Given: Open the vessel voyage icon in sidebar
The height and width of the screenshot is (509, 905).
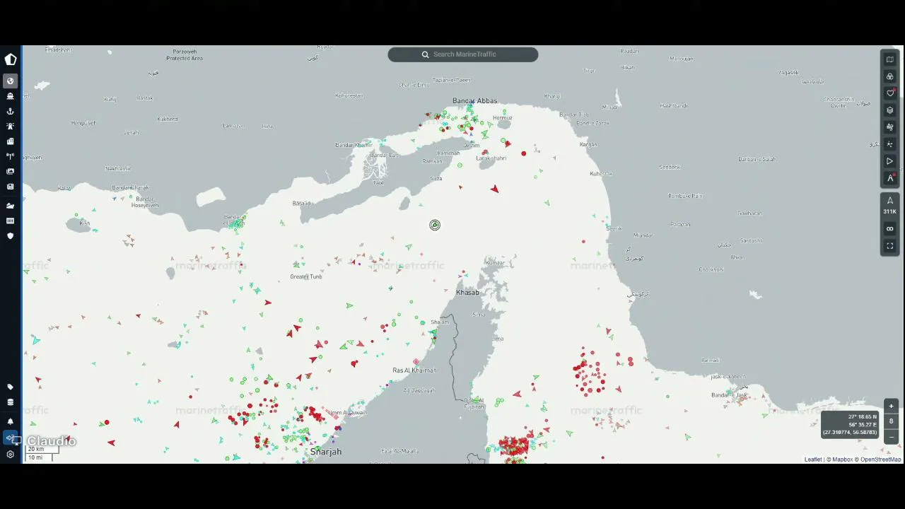Looking at the screenshot, I should click(10, 206).
